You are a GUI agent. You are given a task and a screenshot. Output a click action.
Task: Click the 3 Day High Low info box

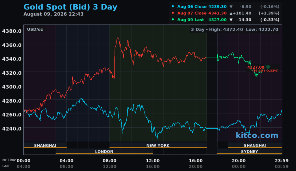tap(235, 29)
